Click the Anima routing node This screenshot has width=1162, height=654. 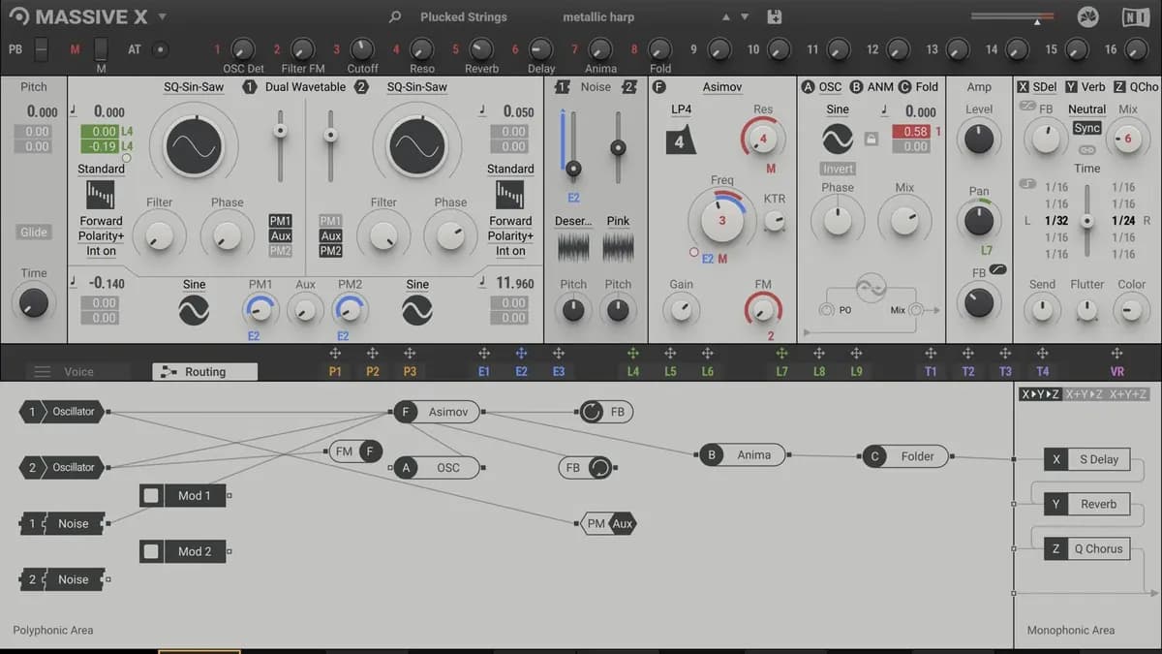744,454
